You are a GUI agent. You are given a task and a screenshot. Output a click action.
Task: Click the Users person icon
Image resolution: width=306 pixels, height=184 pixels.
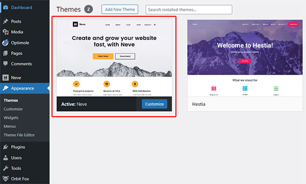(x=6, y=157)
